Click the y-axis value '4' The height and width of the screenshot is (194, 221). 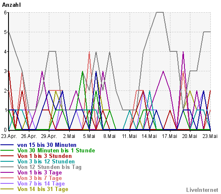6,52
